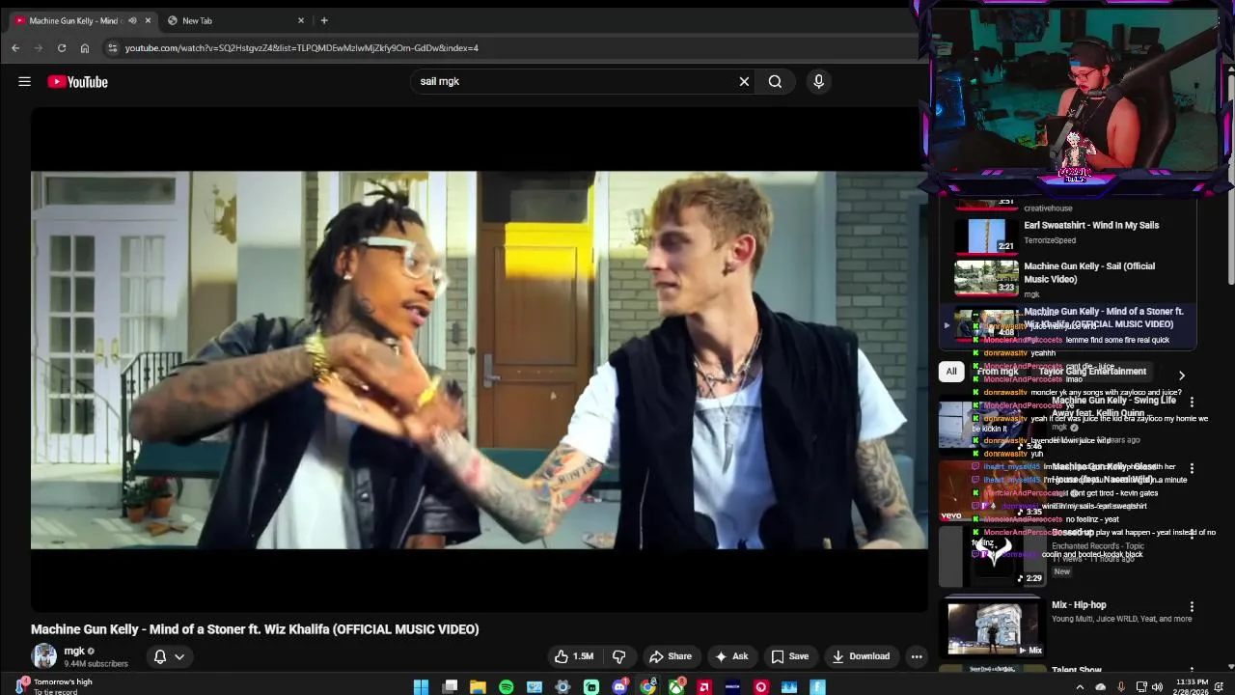Open weather widget Tomorrow's high
Image resolution: width=1235 pixels, height=695 pixels.
click(53, 685)
